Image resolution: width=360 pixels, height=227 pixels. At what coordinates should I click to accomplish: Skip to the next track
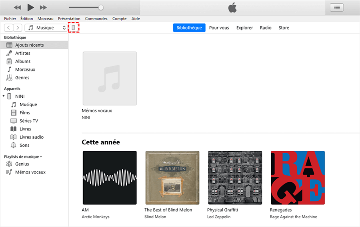coord(43,8)
